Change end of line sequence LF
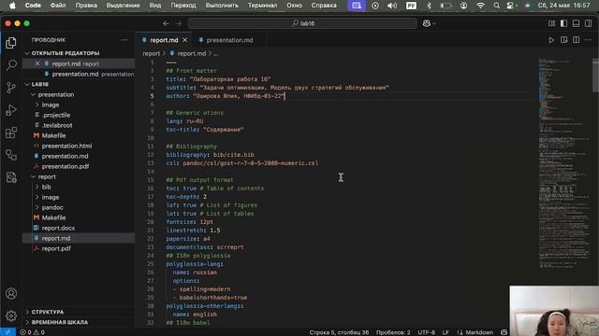Screen dimensions: 599x336 coord(446,332)
